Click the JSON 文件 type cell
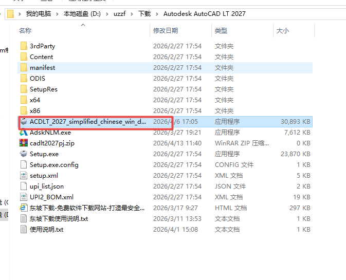The width and height of the screenshot is (346, 280). click(x=230, y=186)
